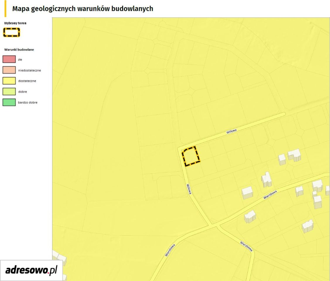Click the map title 'Mapa geologicznych warunków budowlanych'
This screenshot has width=330, height=281.
[83, 8]
